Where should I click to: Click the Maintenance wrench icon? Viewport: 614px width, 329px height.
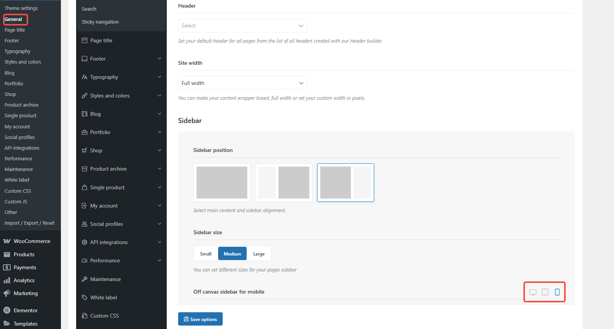pyautogui.click(x=85, y=279)
